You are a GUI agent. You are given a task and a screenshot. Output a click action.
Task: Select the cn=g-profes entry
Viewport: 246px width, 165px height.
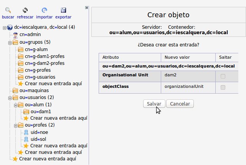pos(38,70)
